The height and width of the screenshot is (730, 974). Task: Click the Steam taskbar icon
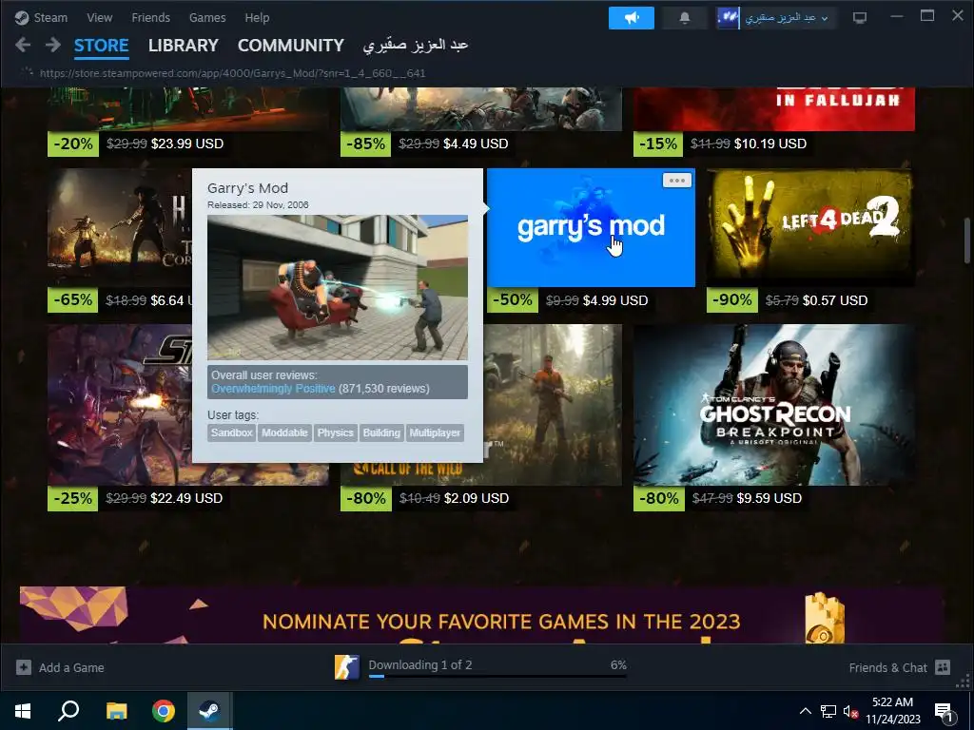(x=210, y=711)
